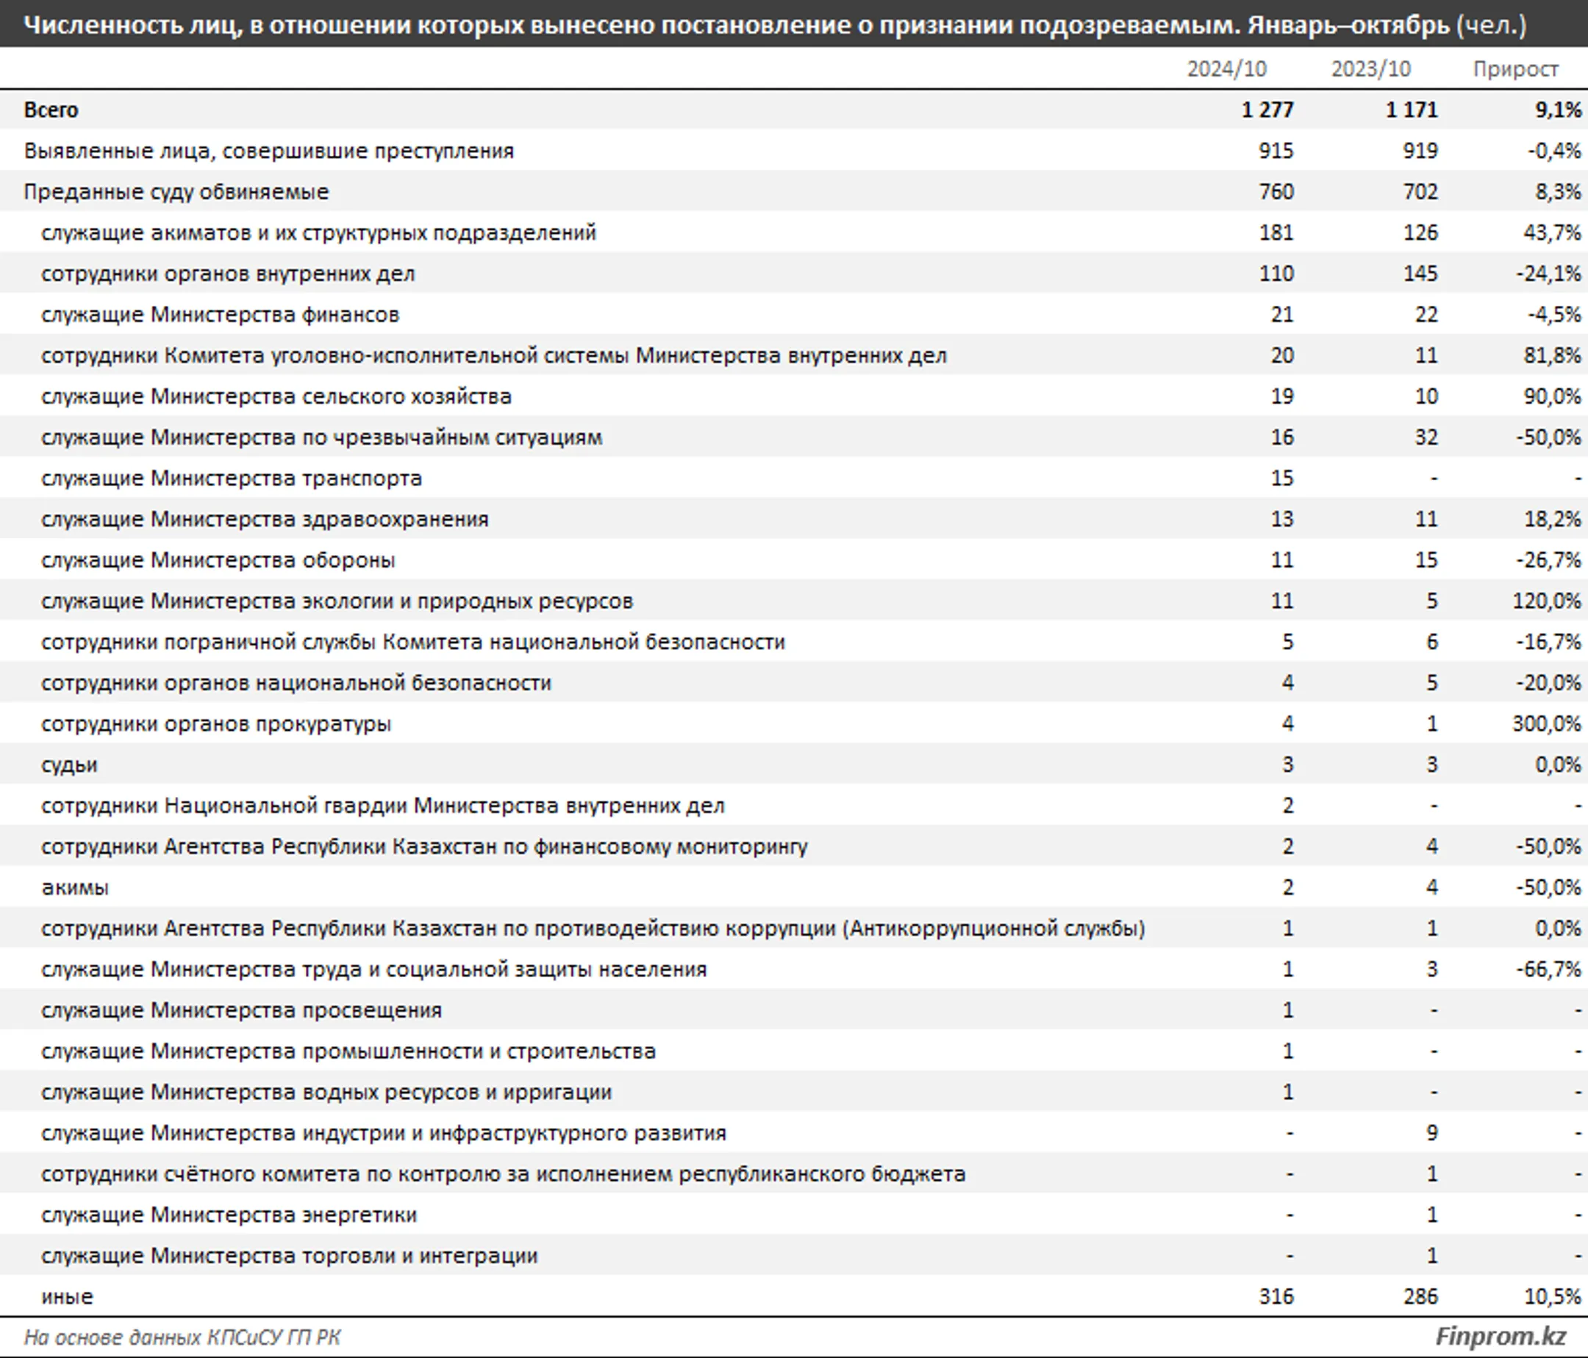Select the "81,8%" growth value

click(1552, 356)
